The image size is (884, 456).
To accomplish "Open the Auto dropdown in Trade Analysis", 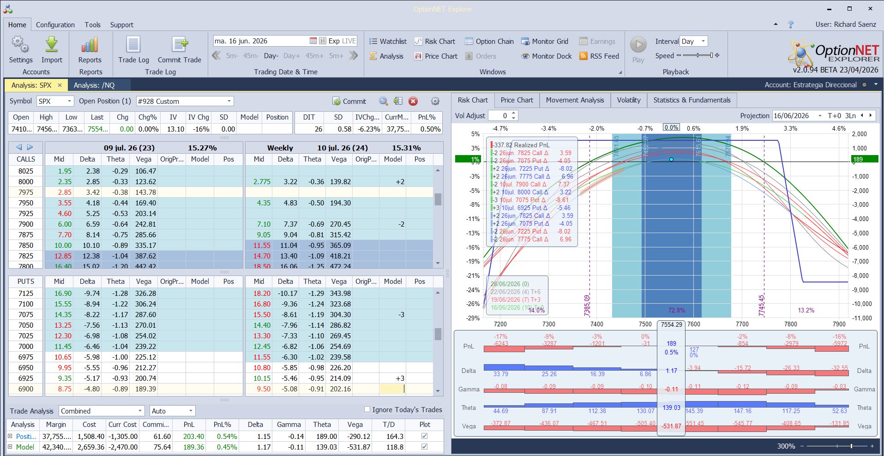I will coord(191,411).
